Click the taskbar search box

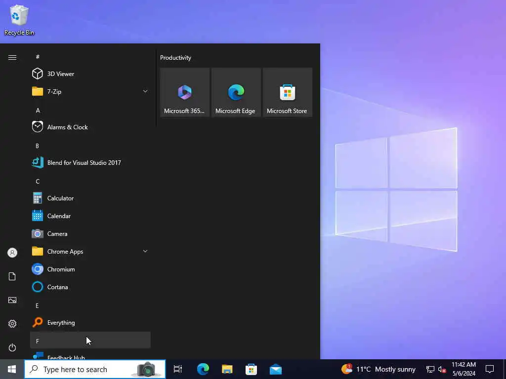[95, 369]
